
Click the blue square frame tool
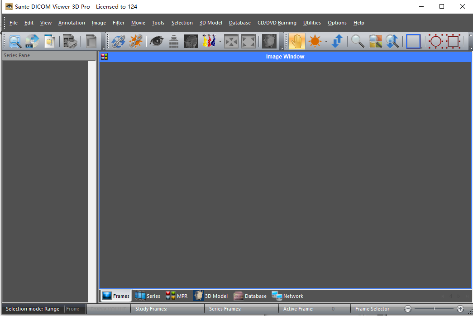[x=413, y=42]
